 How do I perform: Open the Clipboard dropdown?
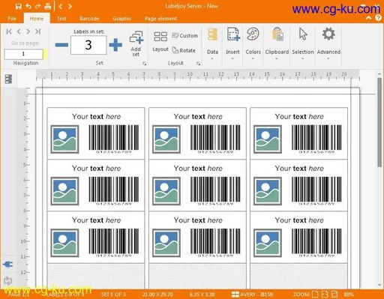[277, 44]
